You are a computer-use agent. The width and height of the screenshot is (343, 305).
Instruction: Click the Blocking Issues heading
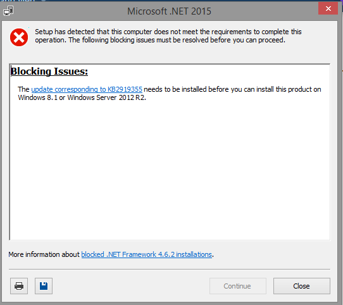49,72
